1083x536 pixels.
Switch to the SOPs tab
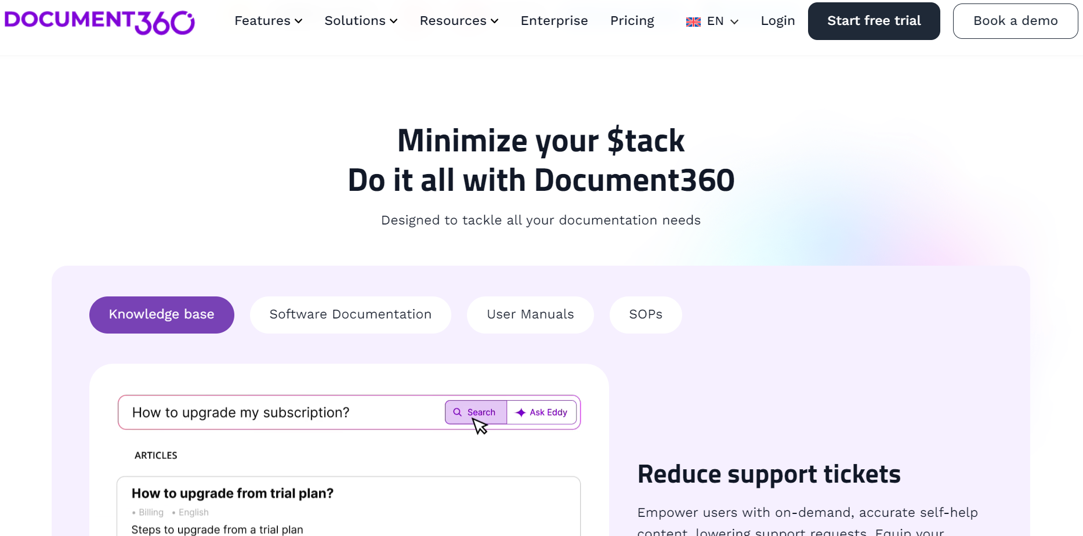tap(646, 314)
